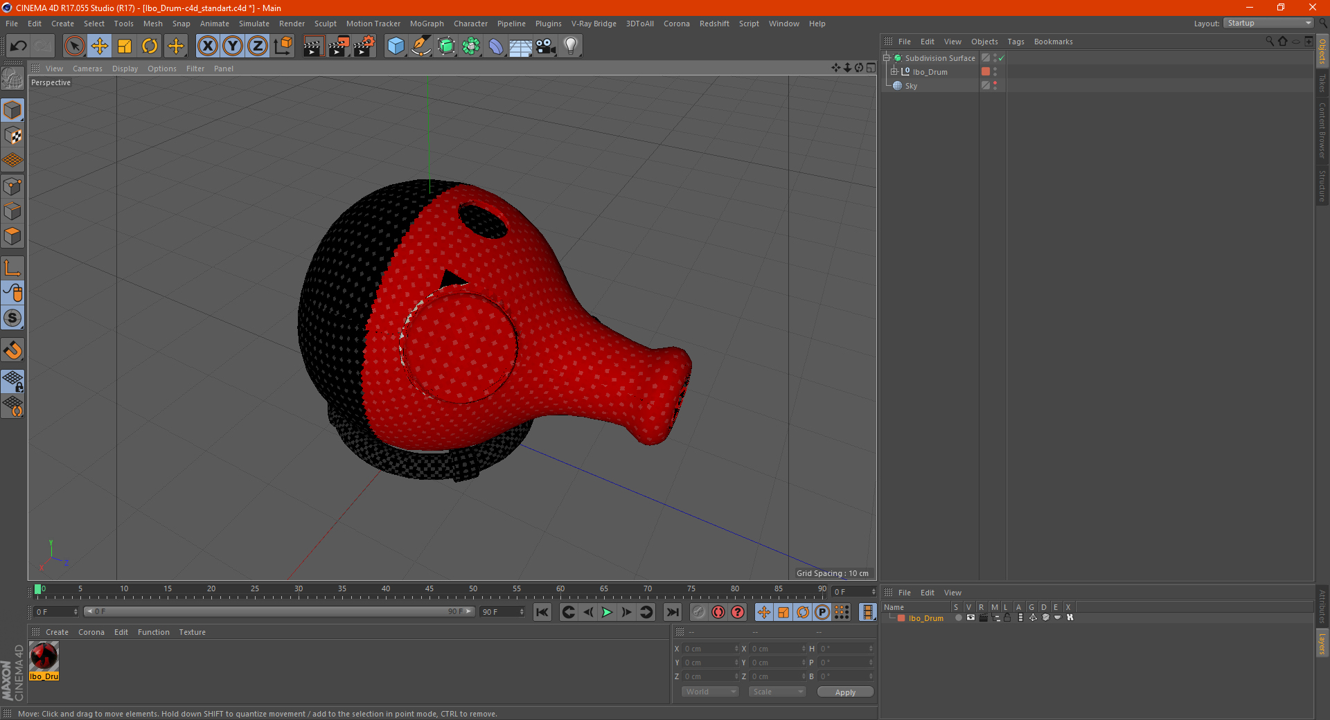Select the Sky object
Screen dimensions: 1330x720
911,86
